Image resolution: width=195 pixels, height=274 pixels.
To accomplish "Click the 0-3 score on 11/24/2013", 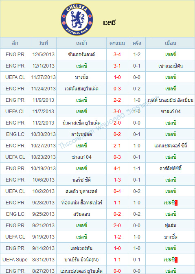I will tap(117, 89).
